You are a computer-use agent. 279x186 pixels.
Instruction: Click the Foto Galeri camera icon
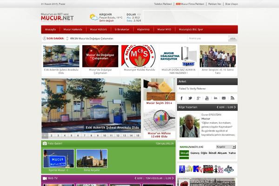(45, 143)
